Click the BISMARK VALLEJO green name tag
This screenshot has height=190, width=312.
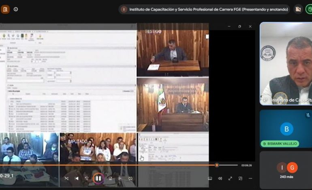(280, 144)
